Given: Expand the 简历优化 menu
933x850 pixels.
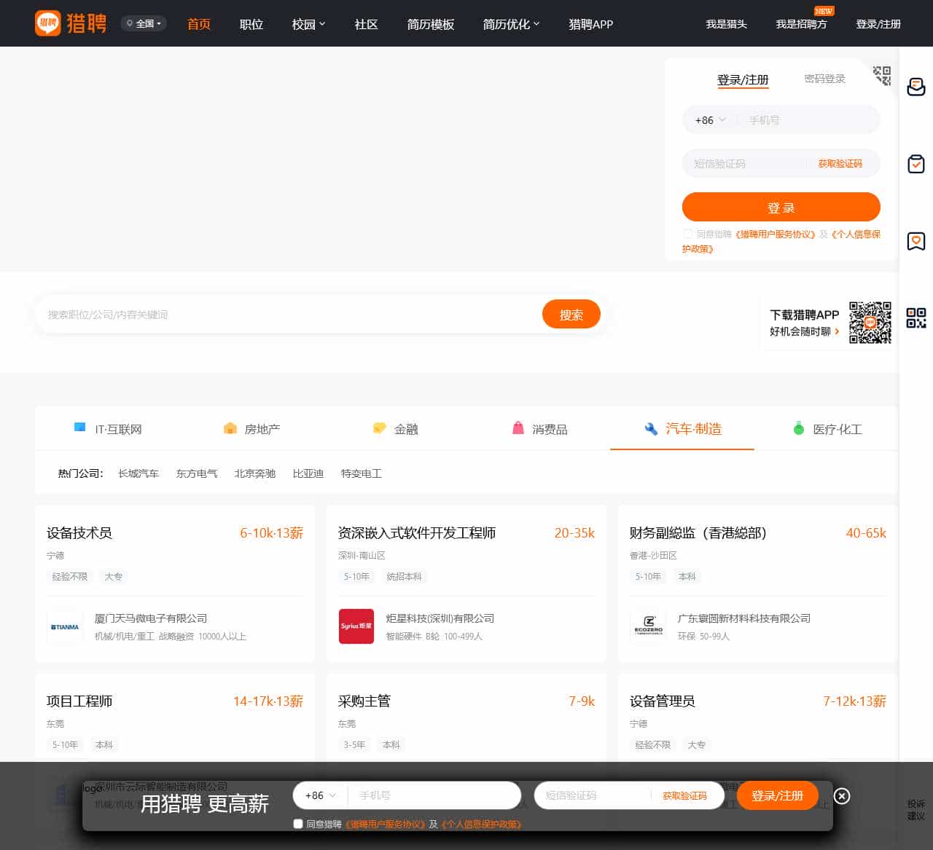Looking at the screenshot, I should (511, 24).
